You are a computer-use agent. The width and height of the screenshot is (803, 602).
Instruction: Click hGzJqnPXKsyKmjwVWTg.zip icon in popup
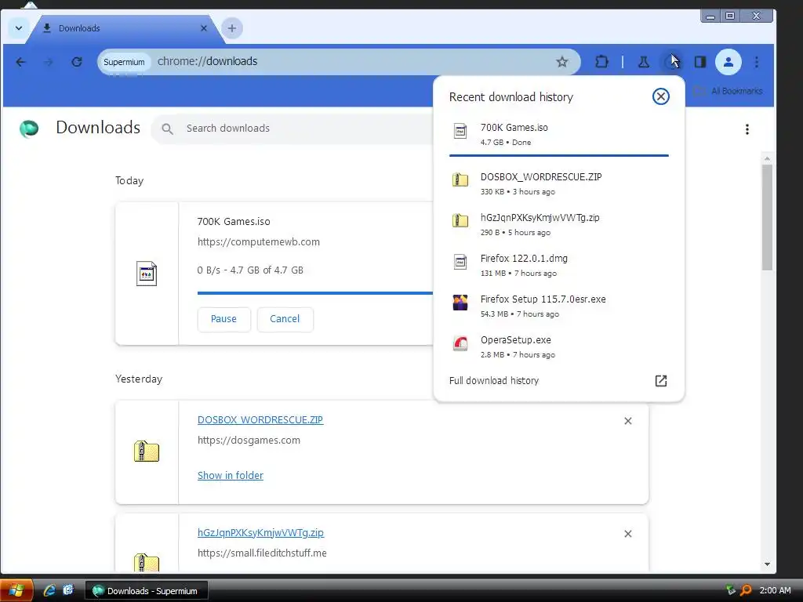[460, 220]
